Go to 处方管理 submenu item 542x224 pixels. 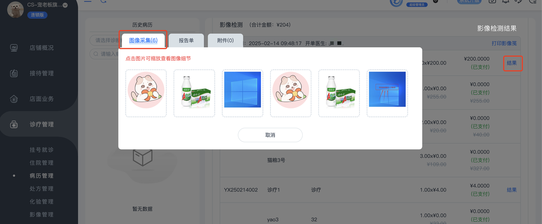[41, 188]
